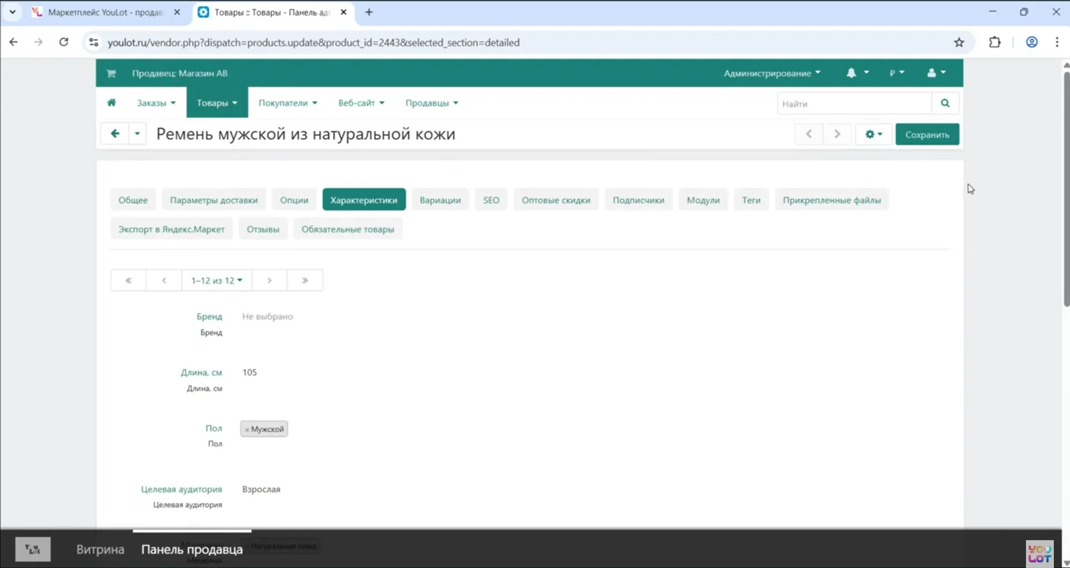
Task: Expand the Заказы menu
Action: [156, 103]
